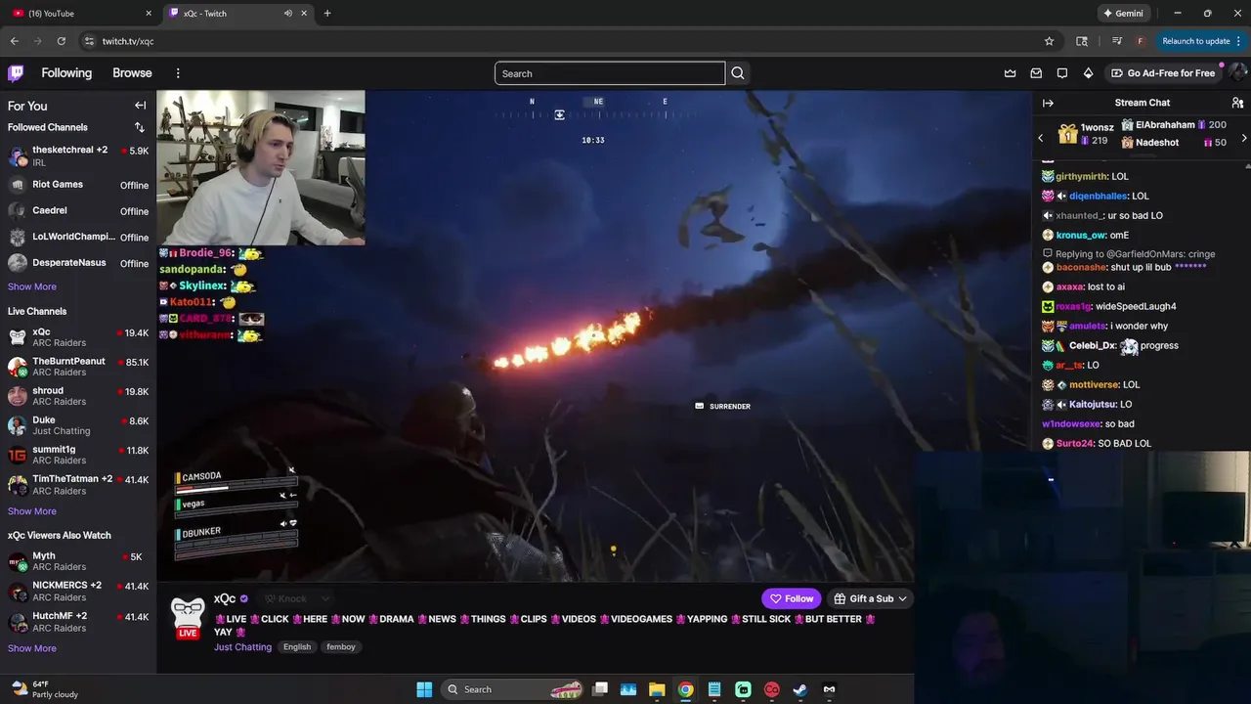Open TheBurntPeanut live channel
Screen dimensions: 1251x704
78,367
